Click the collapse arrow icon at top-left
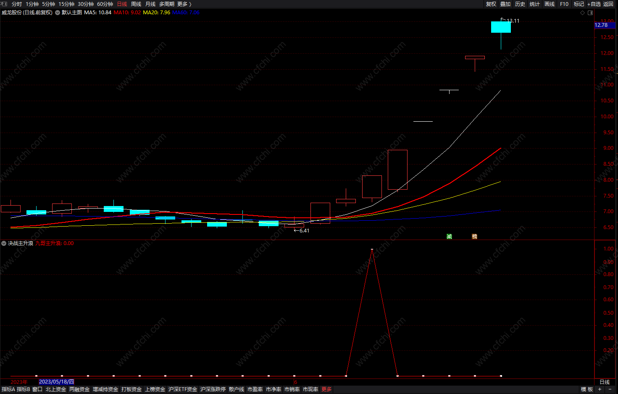The height and width of the screenshot is (394, 618). click(5, 4)
